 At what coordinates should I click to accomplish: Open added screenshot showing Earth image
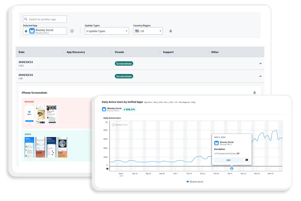(62, 147)
